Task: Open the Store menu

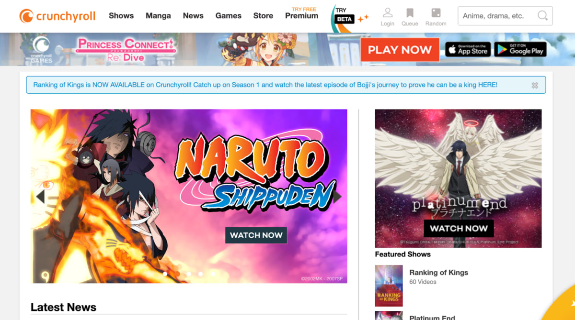Action: click(x=263, y=16)
